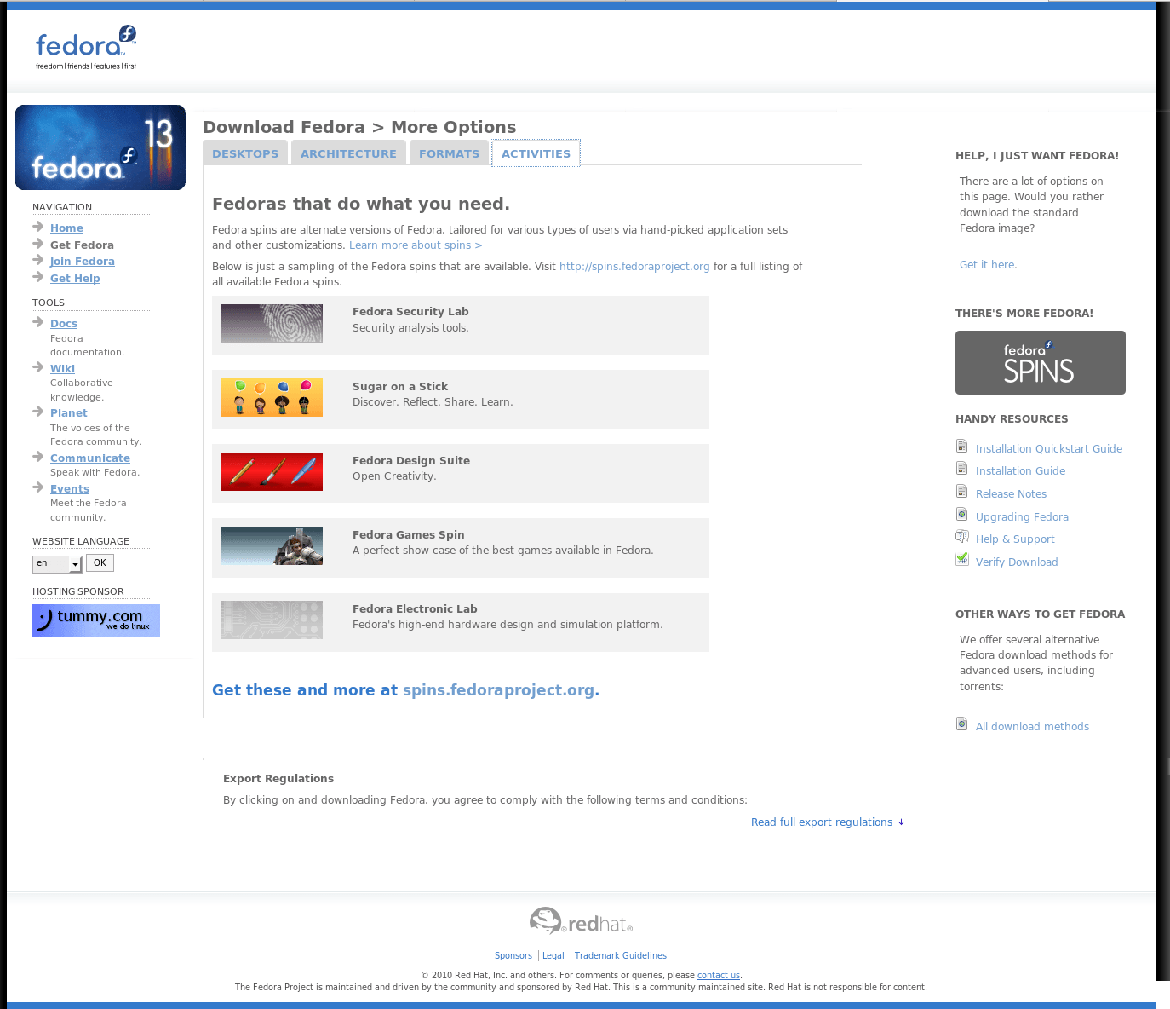Open Fedora Design Suite thumbnail
Screen dimensions: 1170x1009
click(x=272, y=471)
